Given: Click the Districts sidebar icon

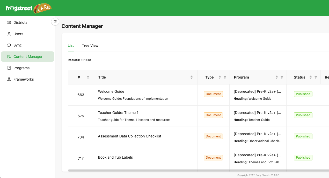Looking at the screenshot, I should (9, 22).
